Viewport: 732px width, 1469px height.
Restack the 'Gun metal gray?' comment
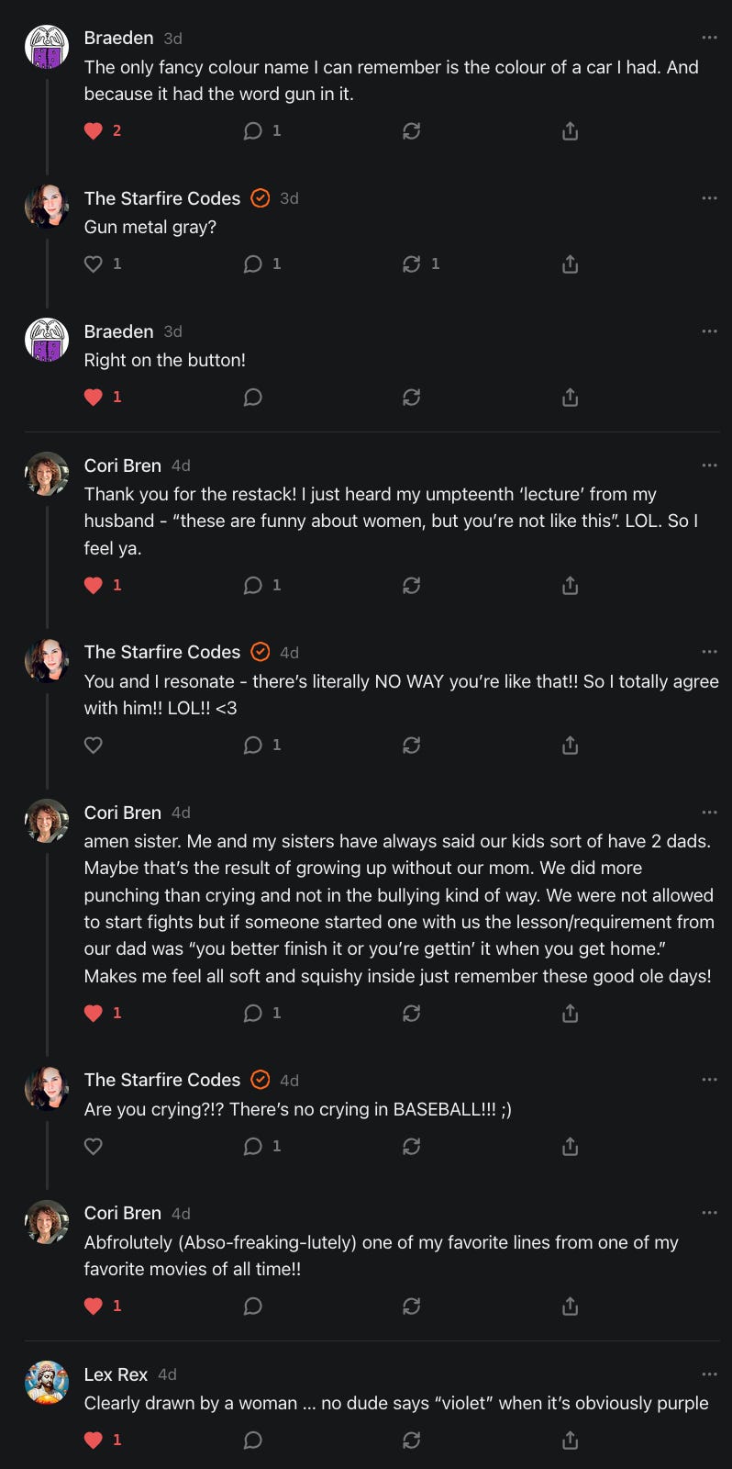pos(412,264)
